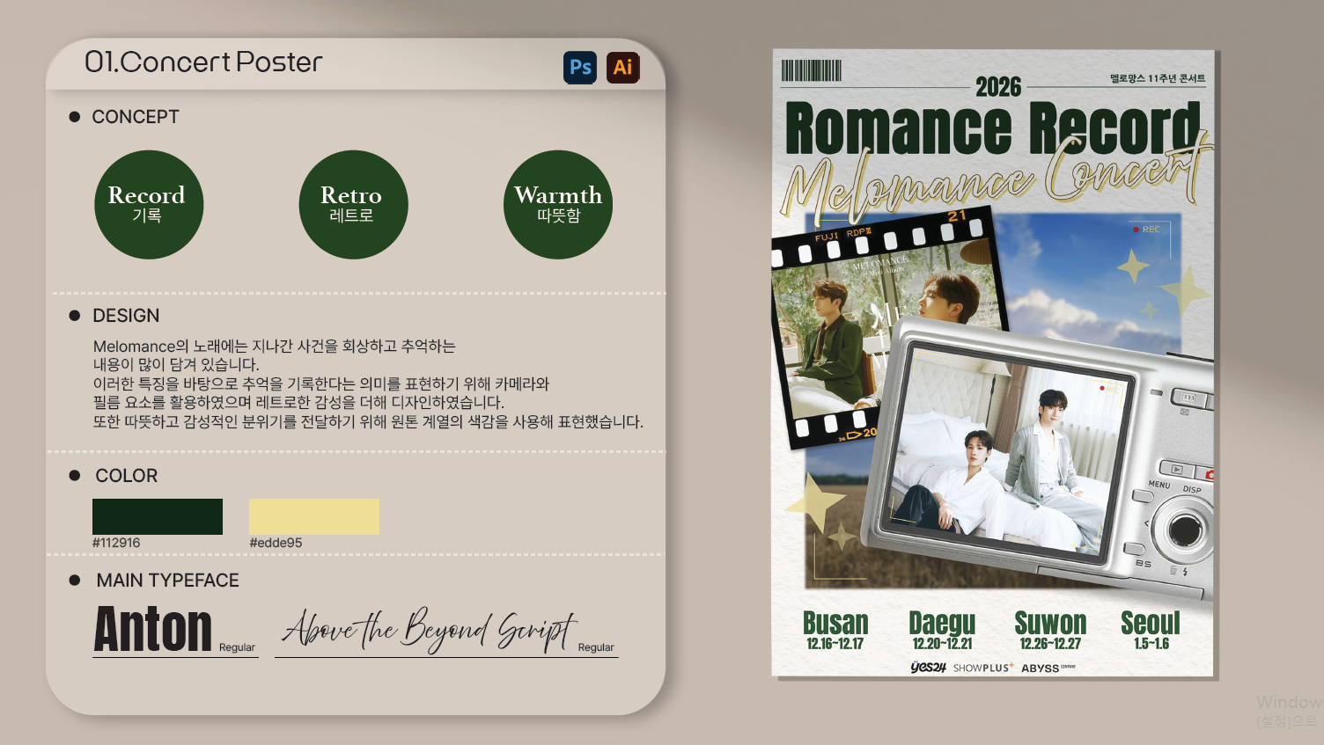Click the Retro concept circle

(353, 205)
